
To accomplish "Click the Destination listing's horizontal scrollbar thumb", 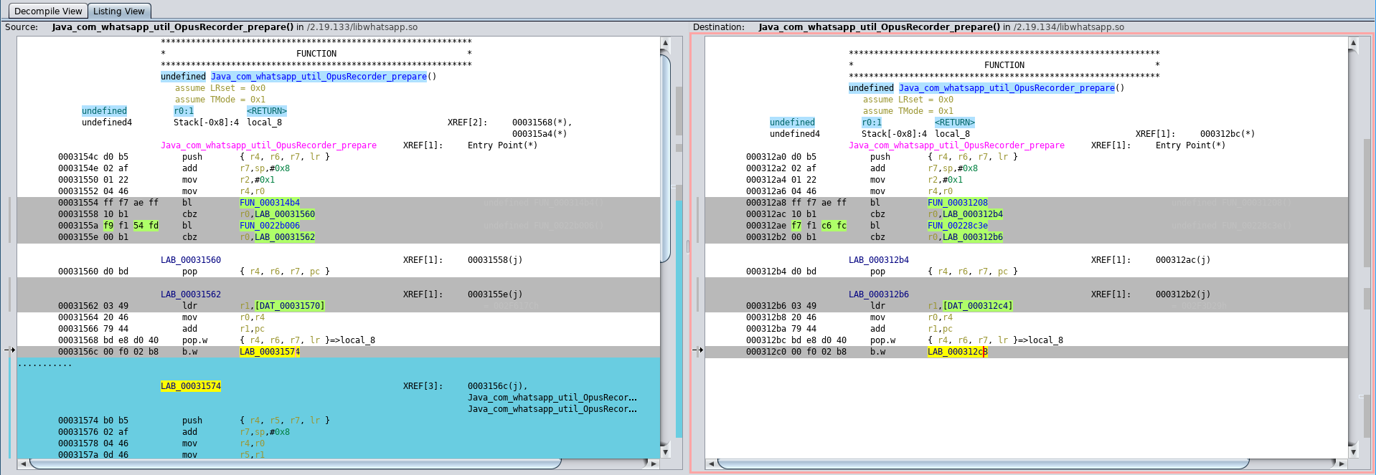I will pos(984,464).
